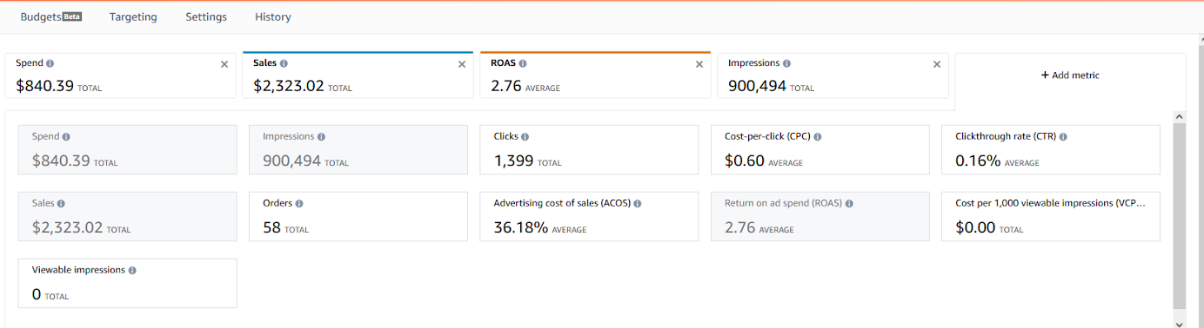This screenshot has width=1204, height=328.
Task: Open the Budgets Beta tab
Action: (x=50, y=16)
